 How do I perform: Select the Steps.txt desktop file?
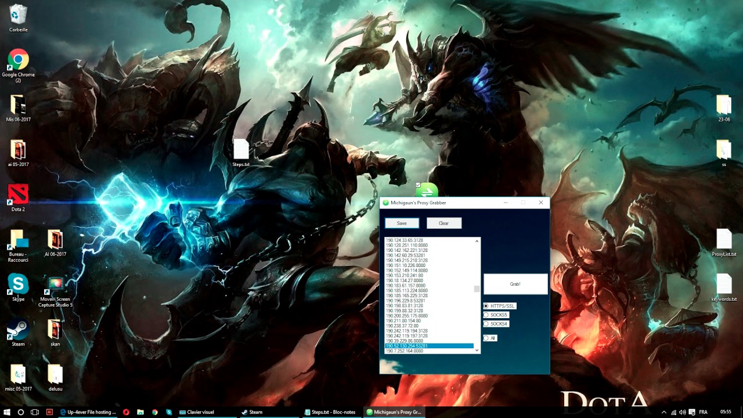[241, 153]
